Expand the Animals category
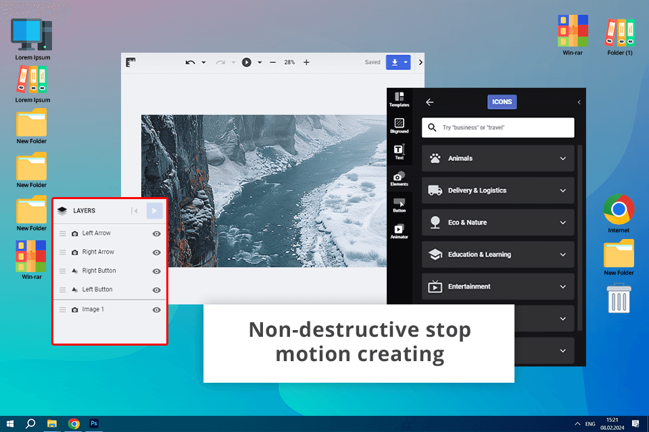The width and height of the screenshot is (649, 432). tap(498, 159)
